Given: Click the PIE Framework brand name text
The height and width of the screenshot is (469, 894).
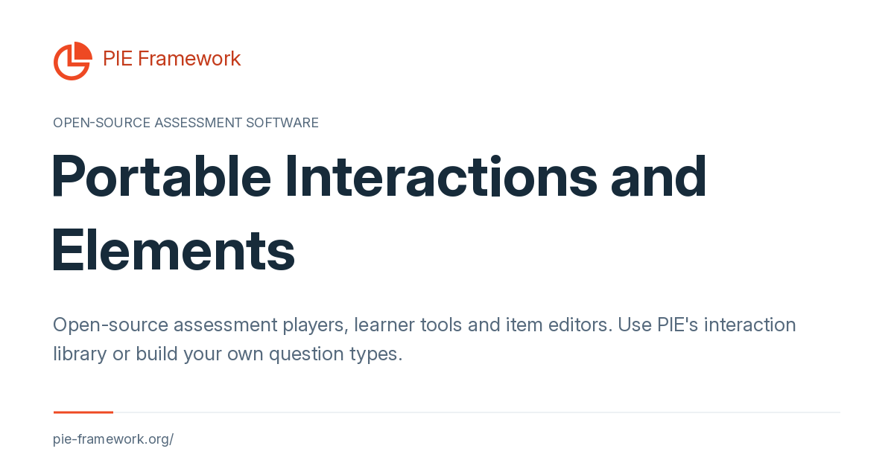Looking at the screenshot, I should click(171, 59).
